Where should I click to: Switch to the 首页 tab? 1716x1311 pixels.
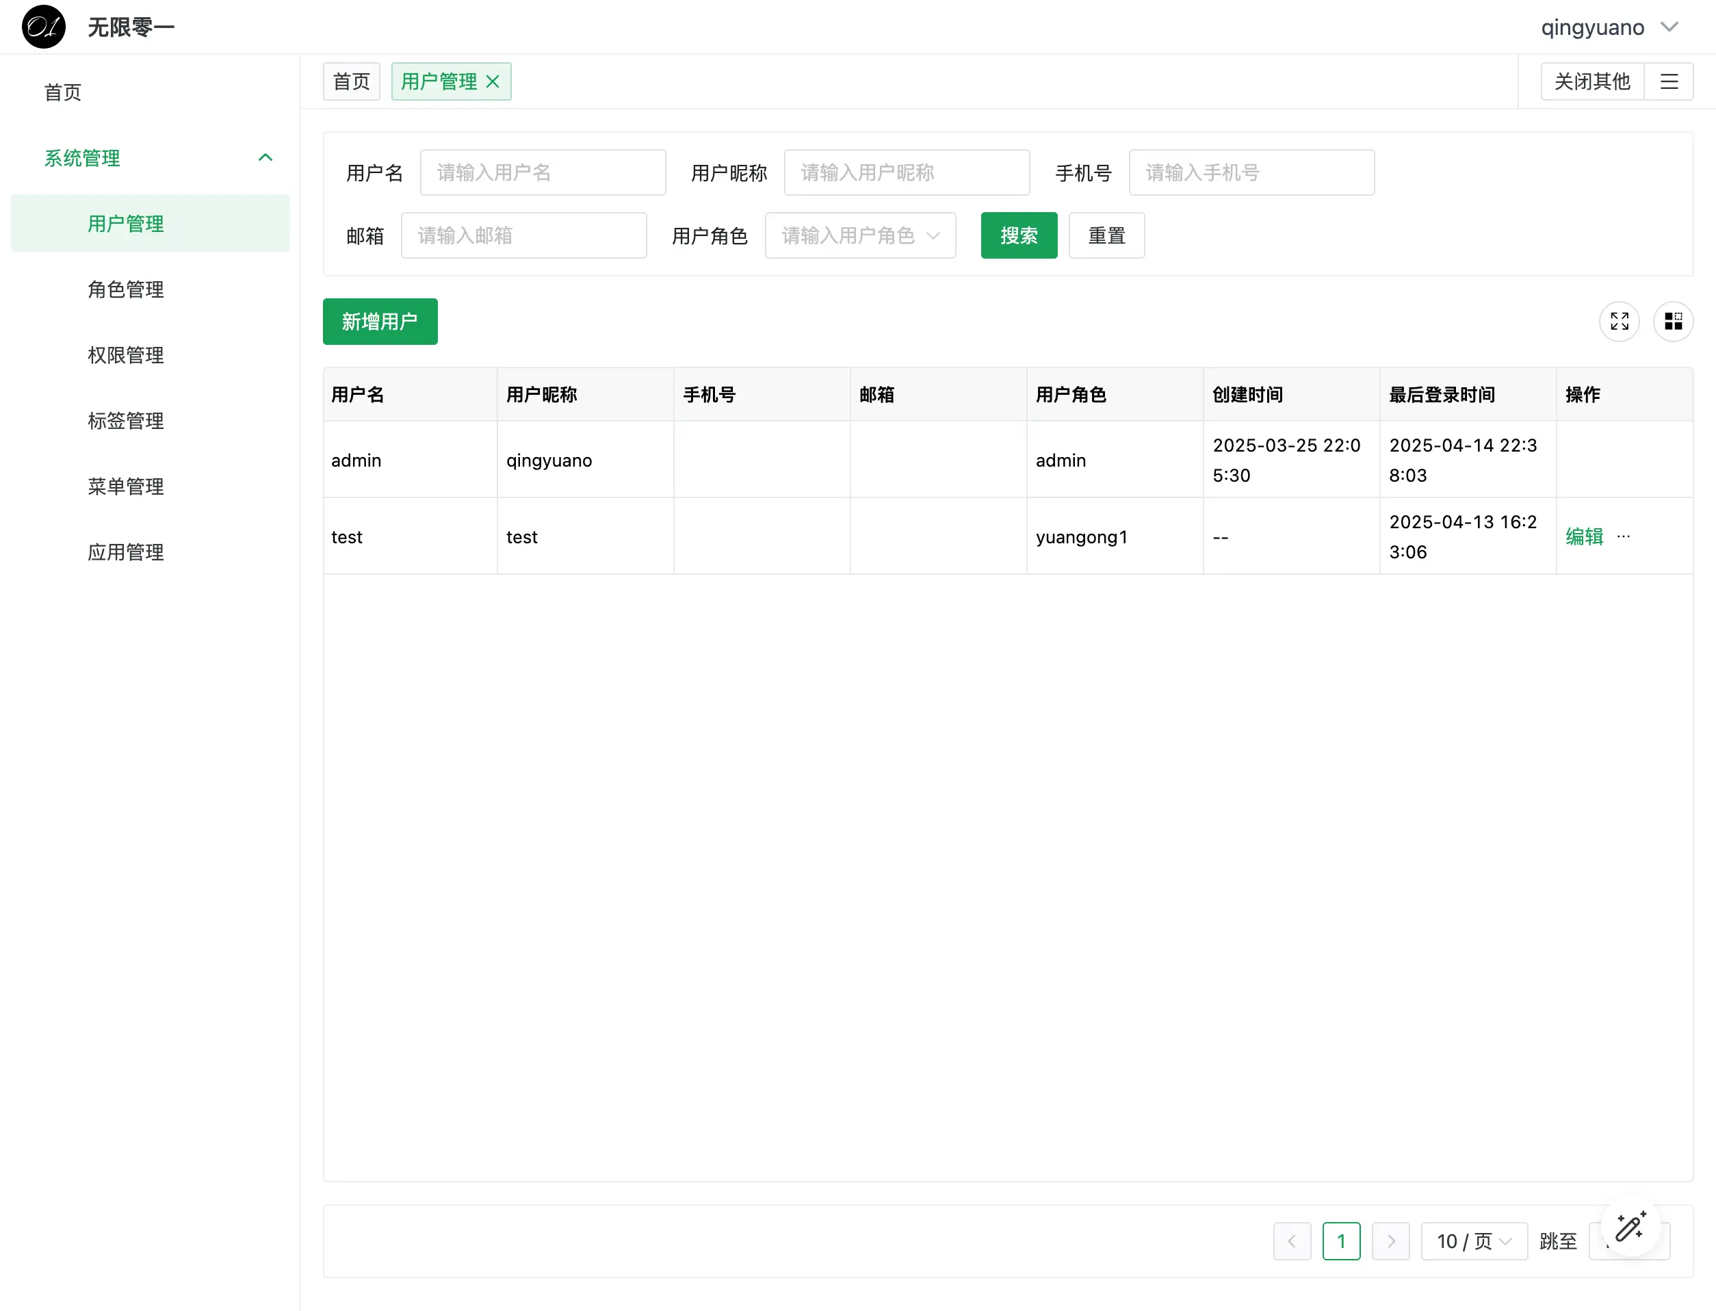351,82
